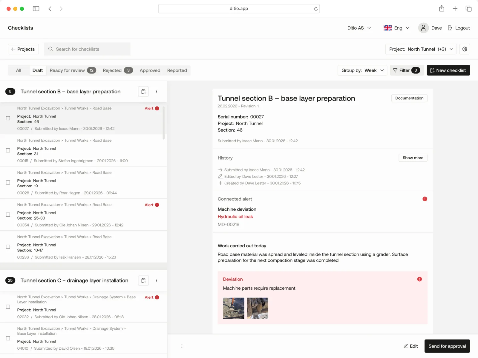
Task: Click the Safari share icon
Action: [441, 8]
